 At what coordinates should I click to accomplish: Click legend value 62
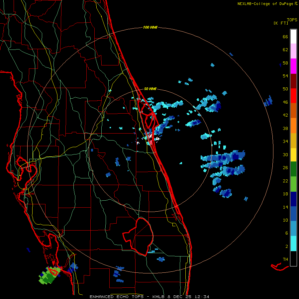pos(285,50)
